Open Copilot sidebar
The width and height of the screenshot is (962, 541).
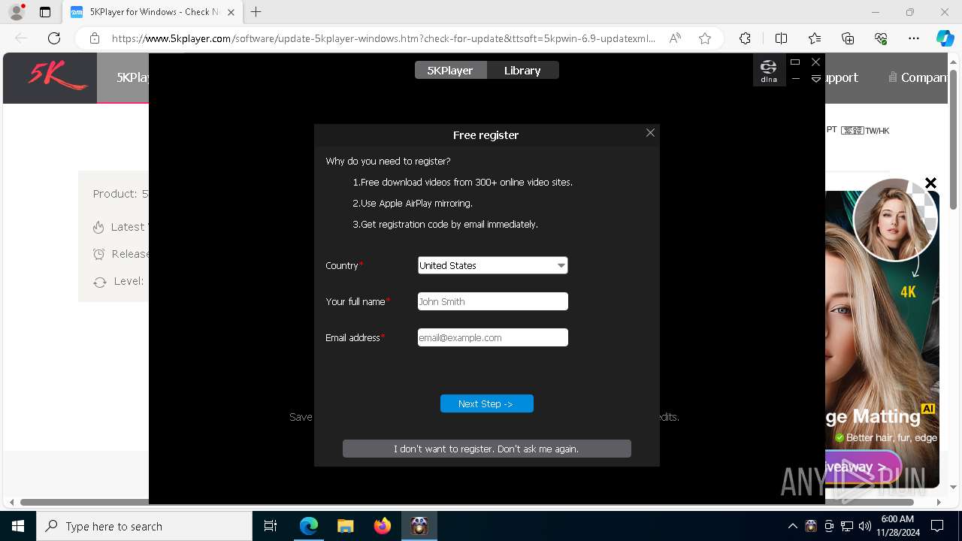pos(945,38)
